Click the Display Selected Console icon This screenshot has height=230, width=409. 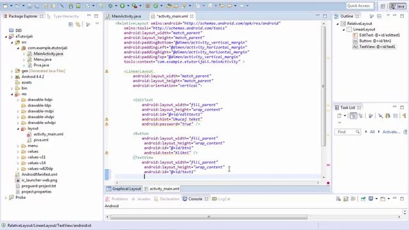click(x=371, y=199)
